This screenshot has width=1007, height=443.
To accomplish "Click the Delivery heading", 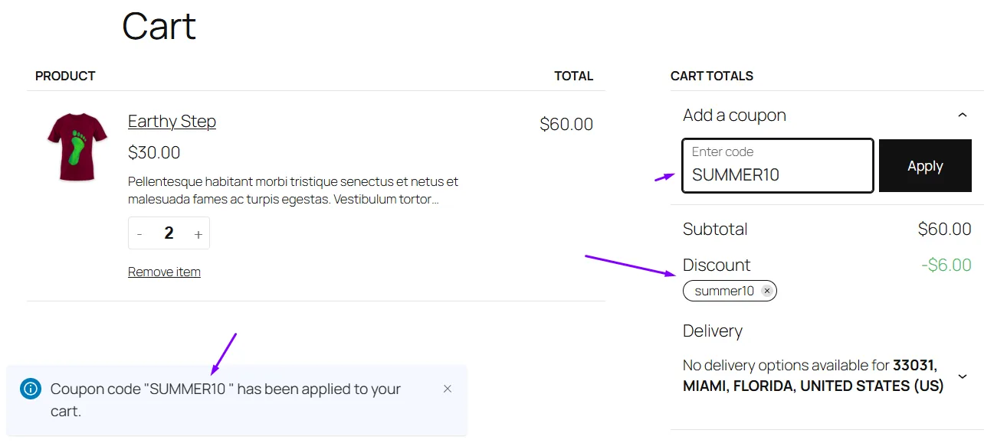I will pos(713,331).
